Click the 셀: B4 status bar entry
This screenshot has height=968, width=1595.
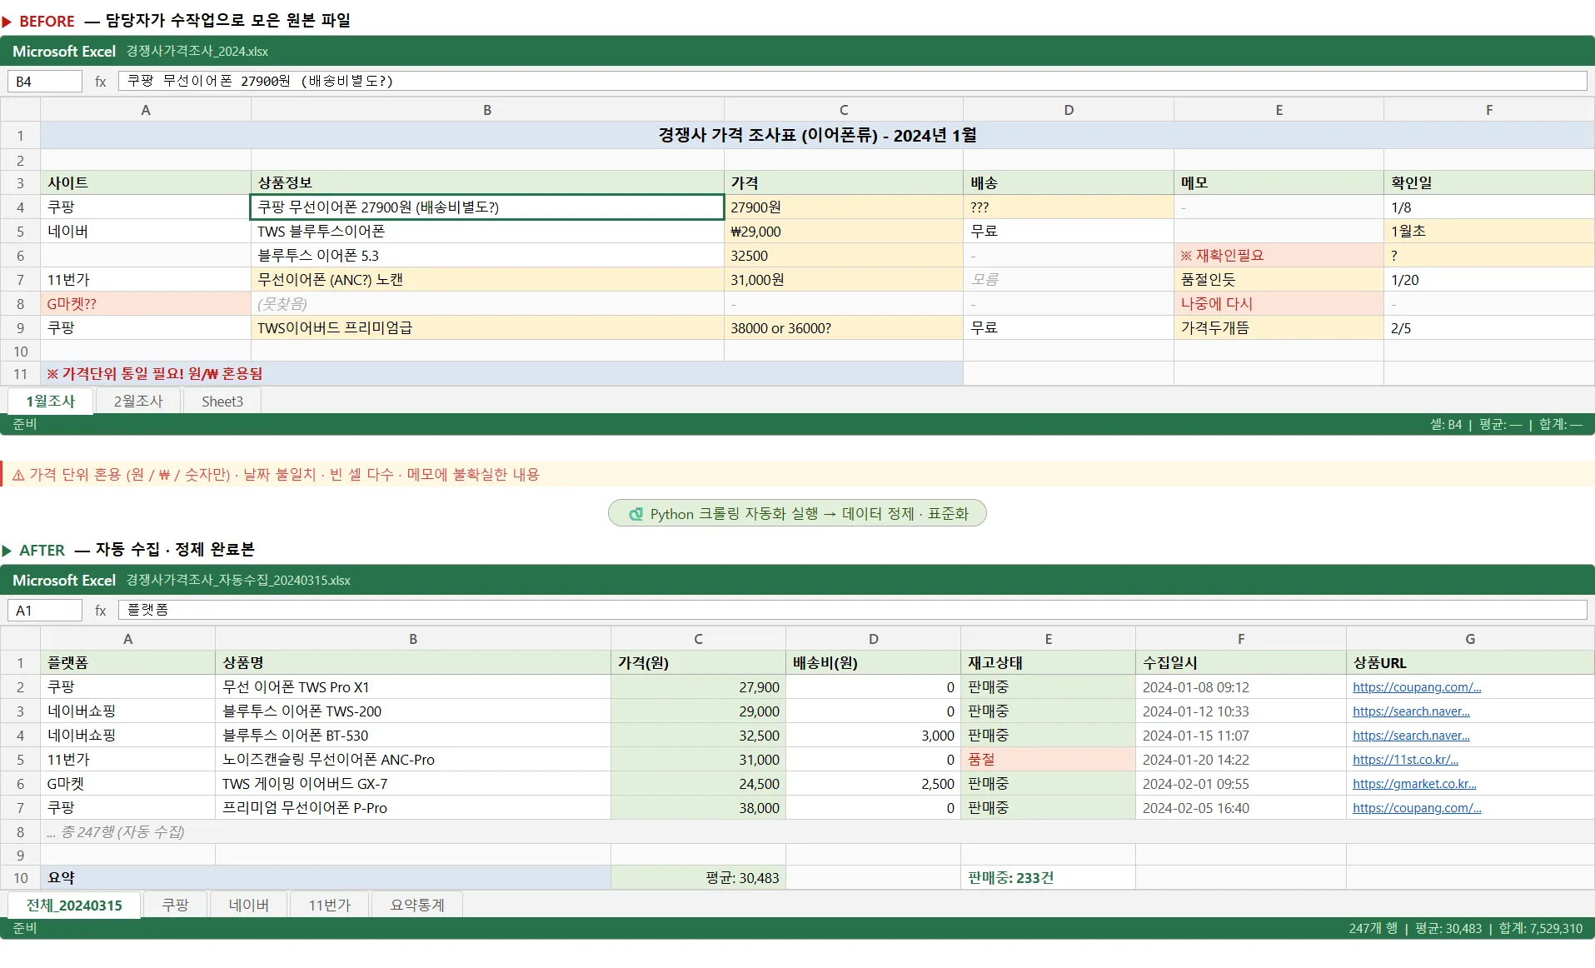coord(1446,424)
